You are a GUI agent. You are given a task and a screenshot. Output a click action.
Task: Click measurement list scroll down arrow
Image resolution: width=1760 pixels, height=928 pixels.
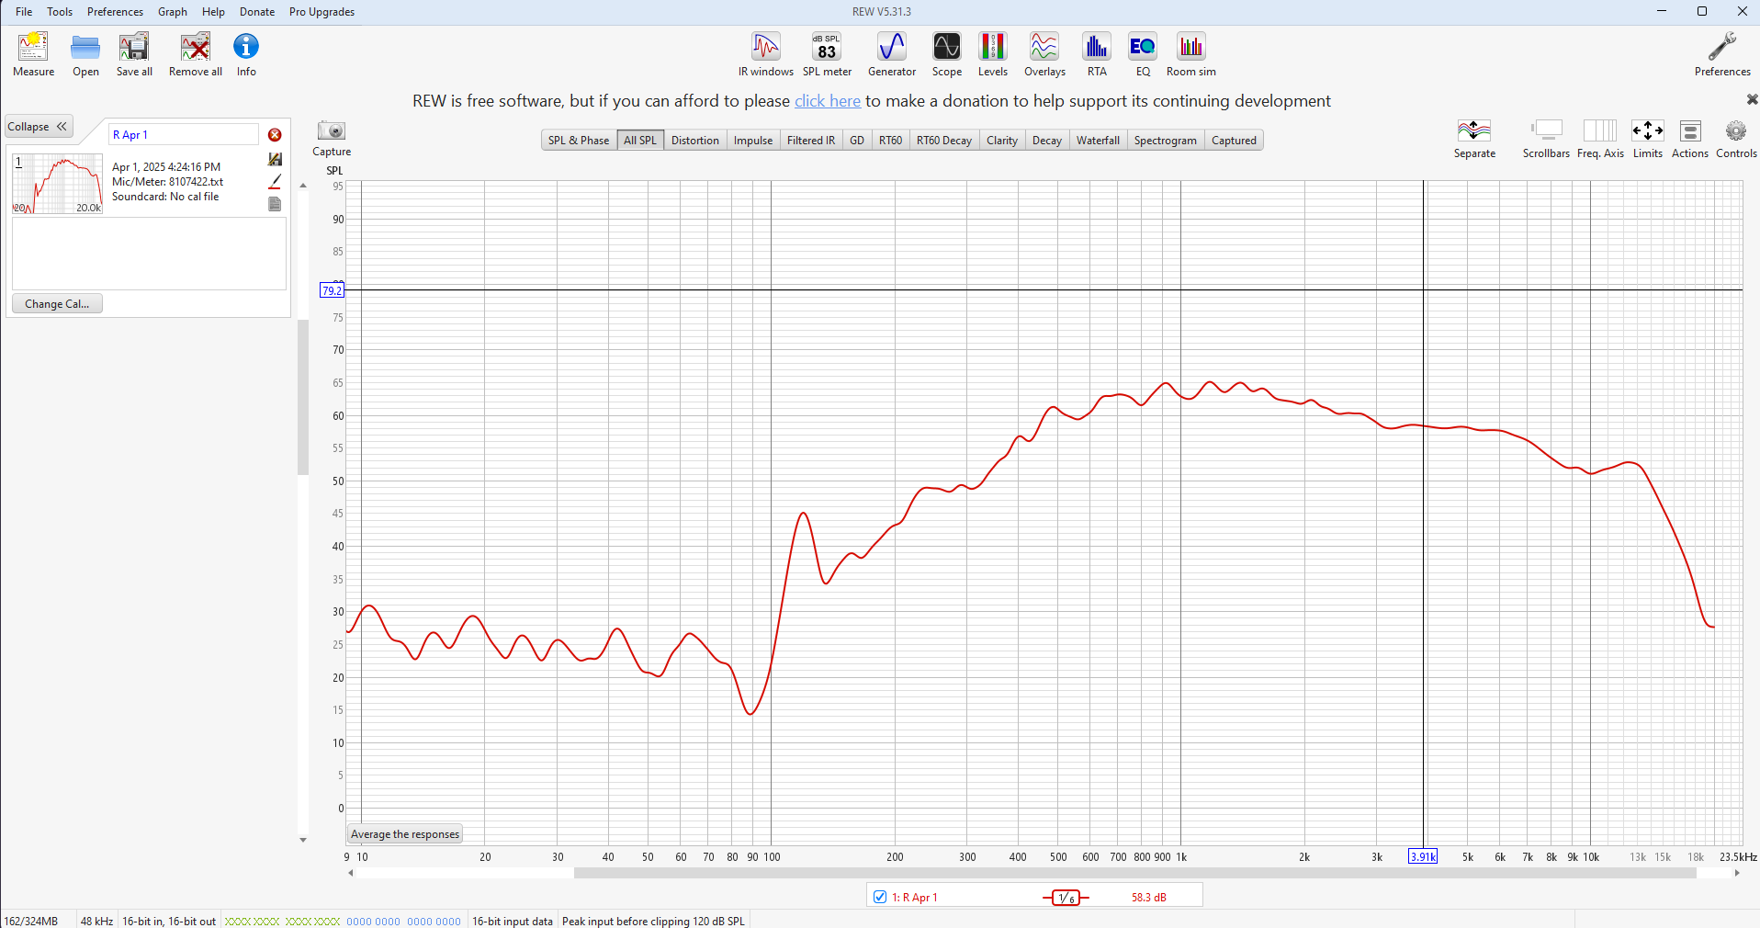tap(303, 840)
